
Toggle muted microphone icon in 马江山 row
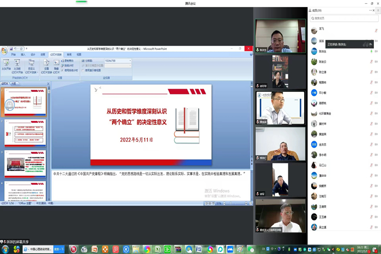371,165
